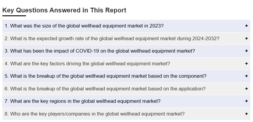Click the plus icon for question 1

246,26
